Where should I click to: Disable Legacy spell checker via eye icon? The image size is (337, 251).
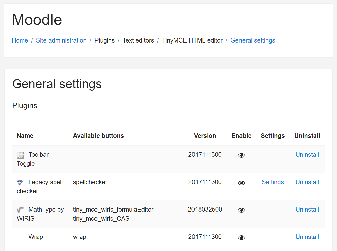[241, 183]
